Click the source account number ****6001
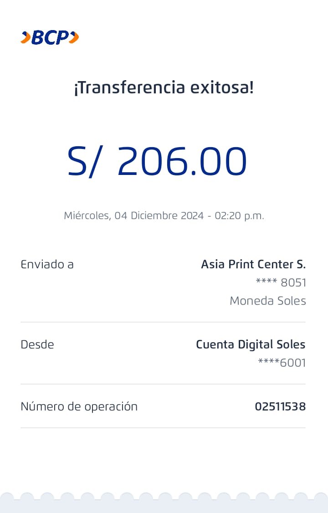This screenshot has height=513, width=328. (282, 363)
